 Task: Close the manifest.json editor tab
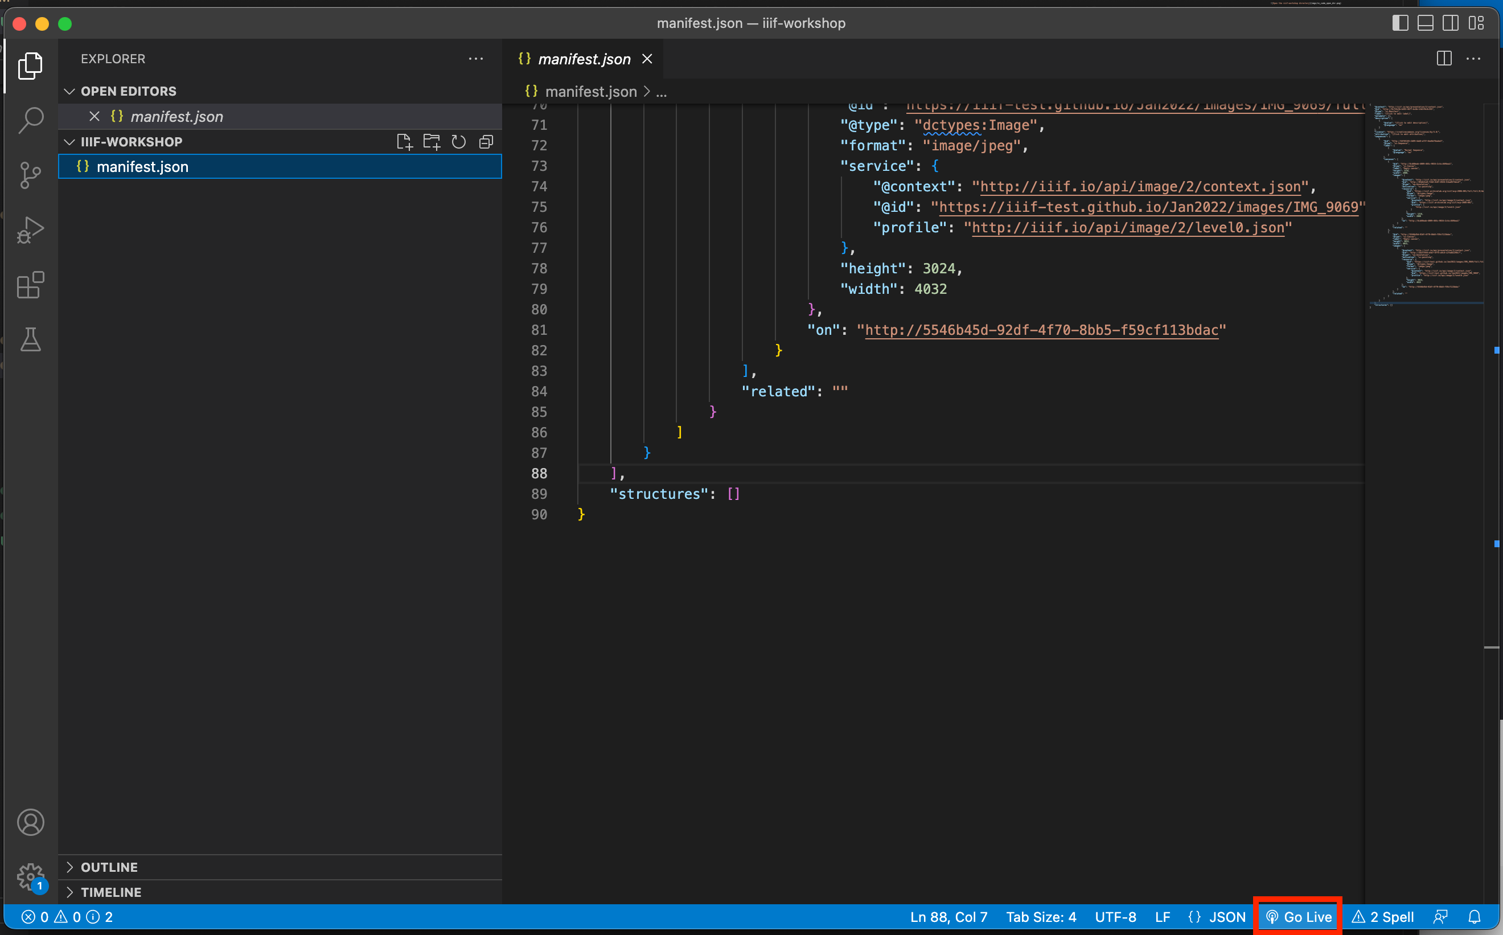coord(647,59)
